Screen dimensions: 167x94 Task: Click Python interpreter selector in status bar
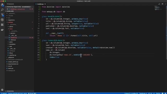pos(17,93)
